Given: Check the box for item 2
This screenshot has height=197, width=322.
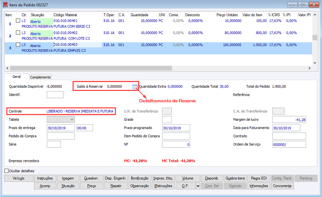Looking at the screenshot, I should (x=18, y=33).
